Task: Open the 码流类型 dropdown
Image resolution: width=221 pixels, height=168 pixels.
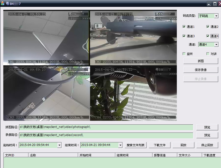Action: pyautogui.click(x=216, y=16)
